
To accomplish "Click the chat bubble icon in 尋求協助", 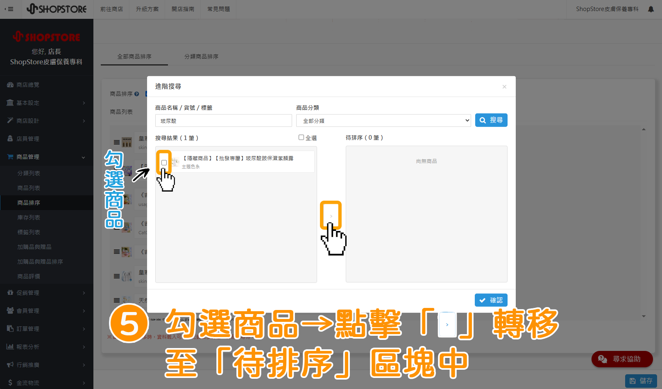I will (602, 359).
